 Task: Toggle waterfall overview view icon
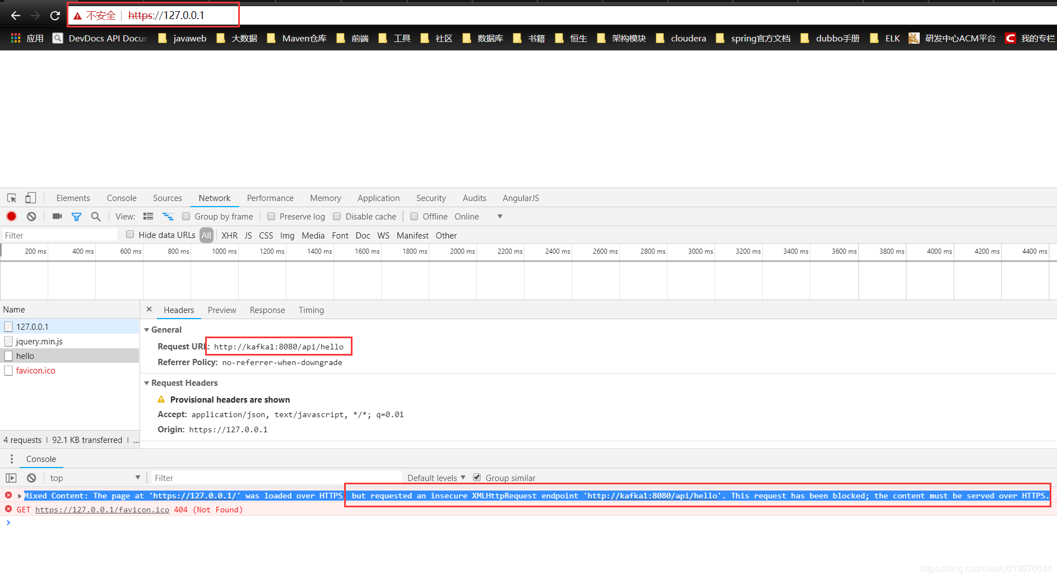click(x=168, y=216)
